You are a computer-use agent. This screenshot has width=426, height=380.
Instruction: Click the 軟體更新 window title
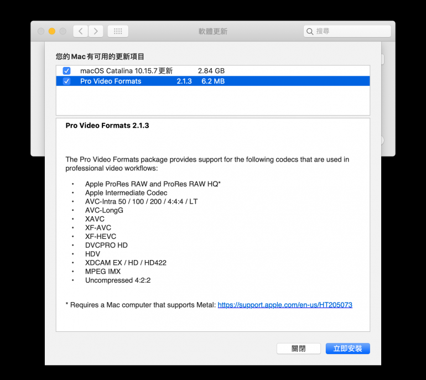pos(213,32)
